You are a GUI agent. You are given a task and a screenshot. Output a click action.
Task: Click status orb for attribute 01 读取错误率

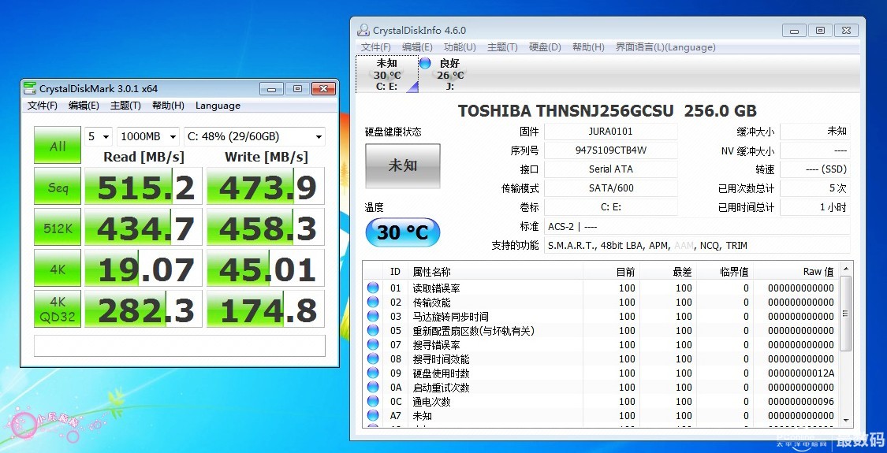pyautogui.click(x=373, y=288)
